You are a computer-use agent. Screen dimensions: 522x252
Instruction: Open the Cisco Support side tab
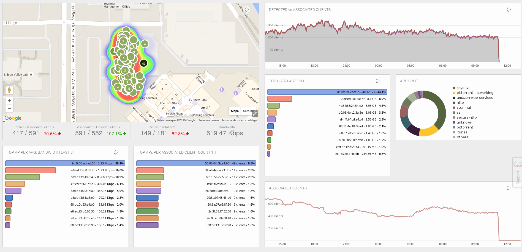(517, 172)
